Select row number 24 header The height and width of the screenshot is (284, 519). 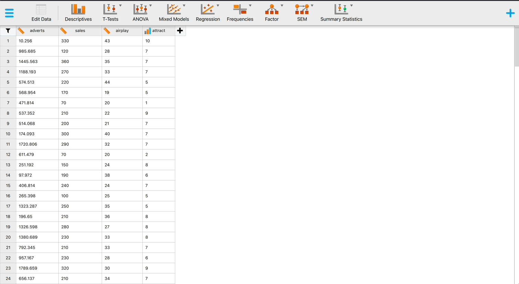[8, 279]
